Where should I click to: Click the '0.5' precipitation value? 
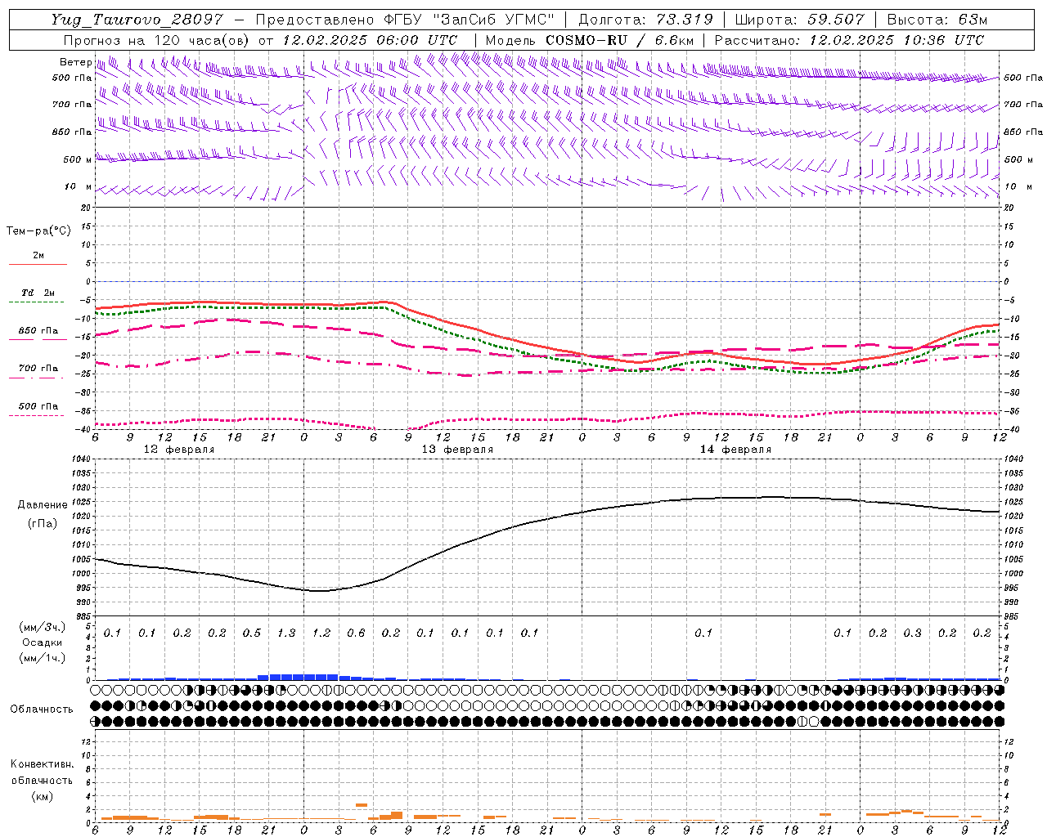pyautogui.click(x=252, y=633)
